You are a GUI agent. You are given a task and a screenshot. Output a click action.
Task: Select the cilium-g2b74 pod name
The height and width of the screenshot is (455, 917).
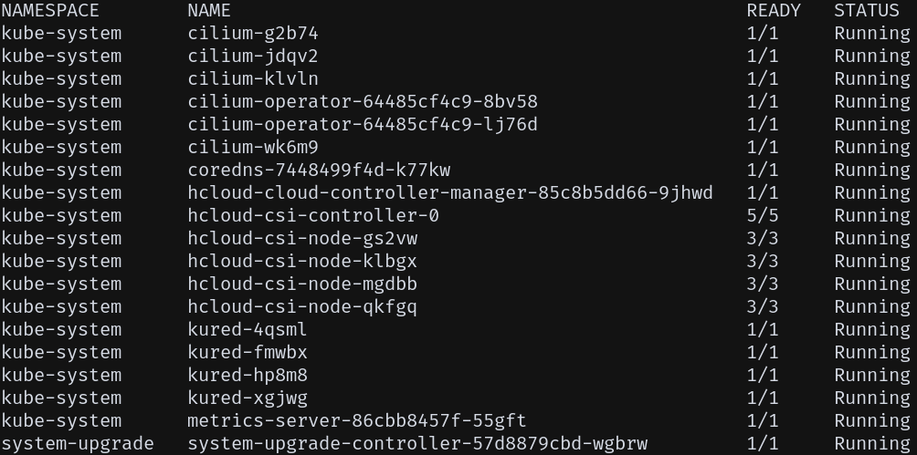click(x=253, y=34)
